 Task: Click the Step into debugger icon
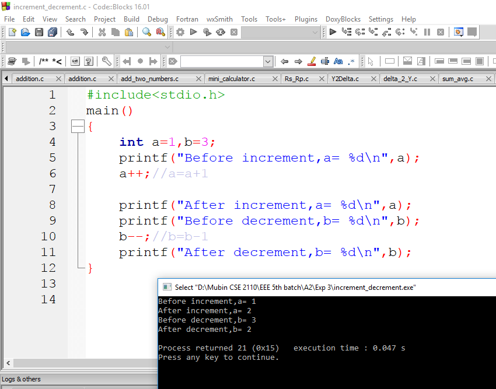click(x=371, y=32)
